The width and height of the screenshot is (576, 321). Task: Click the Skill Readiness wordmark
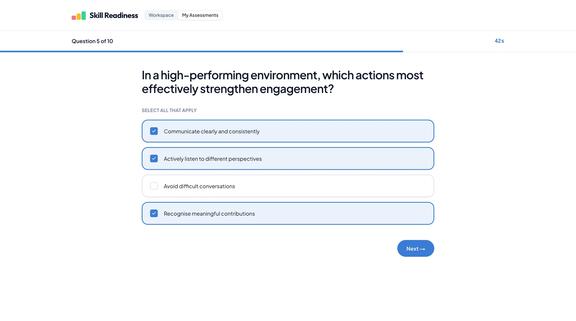pos(114,15)
